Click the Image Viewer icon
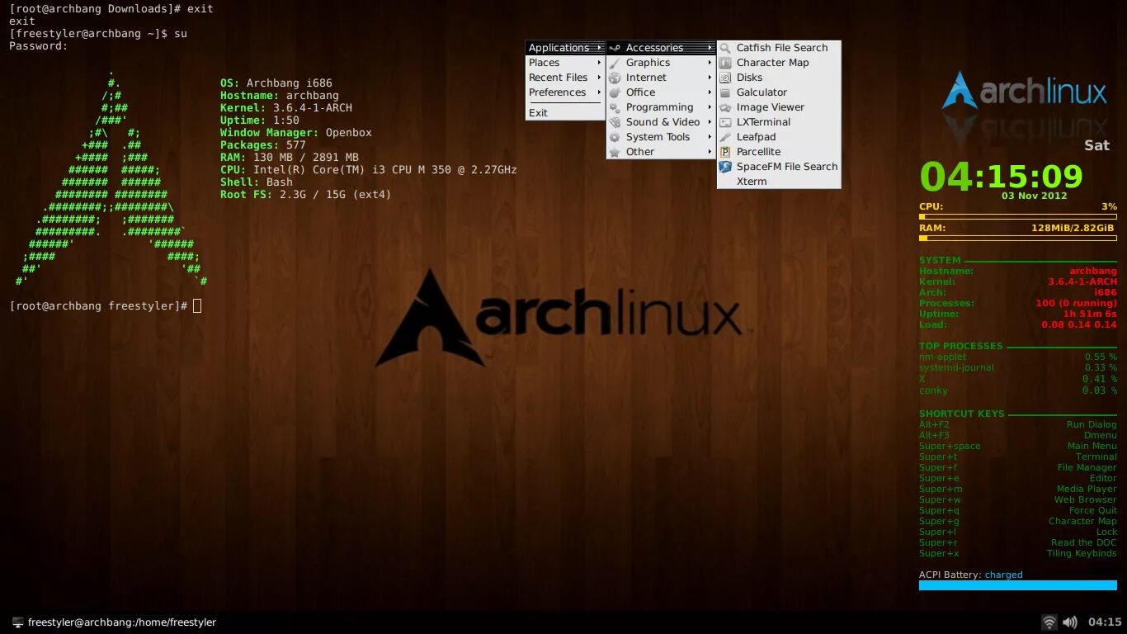1127x634 pixels. [725, 107]
